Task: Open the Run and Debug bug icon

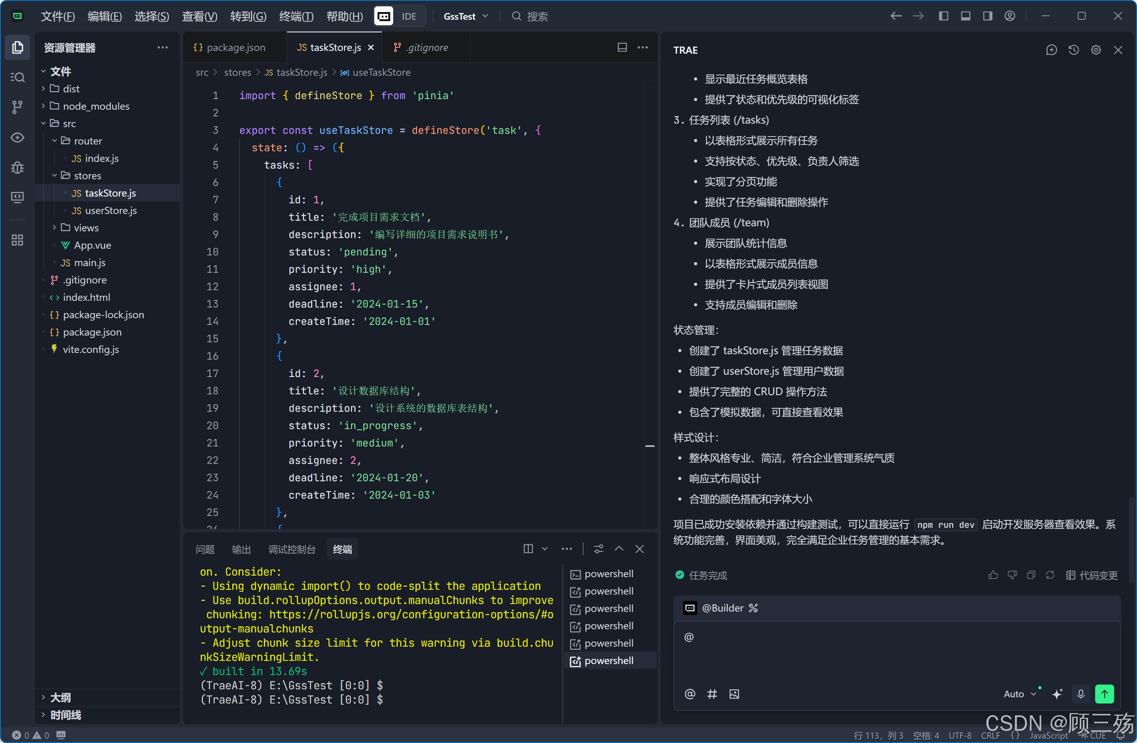Action: click(18, 167)
